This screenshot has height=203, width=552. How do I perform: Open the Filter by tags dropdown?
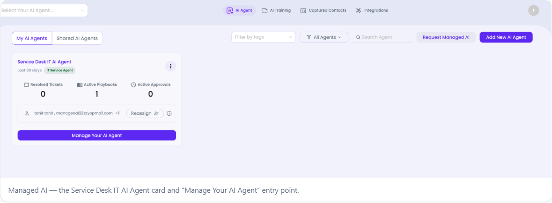coord(263,37)
